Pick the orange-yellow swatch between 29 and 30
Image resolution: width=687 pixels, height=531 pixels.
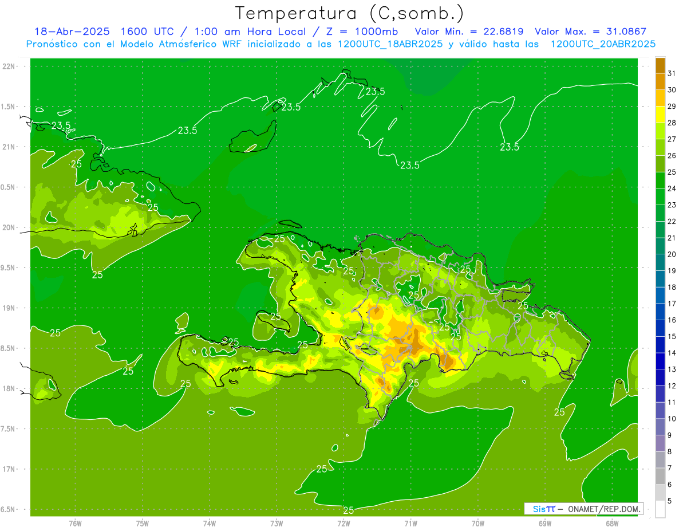coord(661,98)
